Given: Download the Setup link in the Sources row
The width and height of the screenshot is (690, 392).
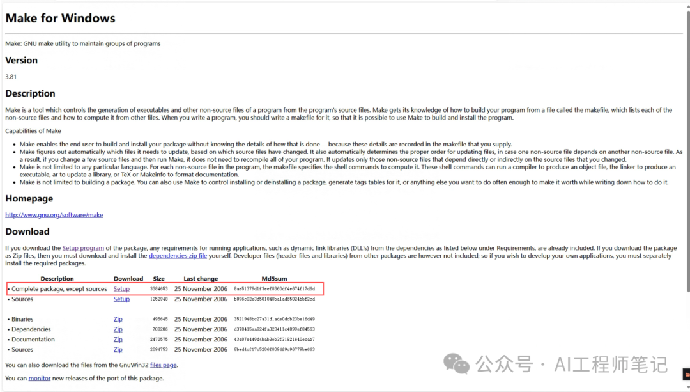Looking at the screenshot, I should coord(121,299).
